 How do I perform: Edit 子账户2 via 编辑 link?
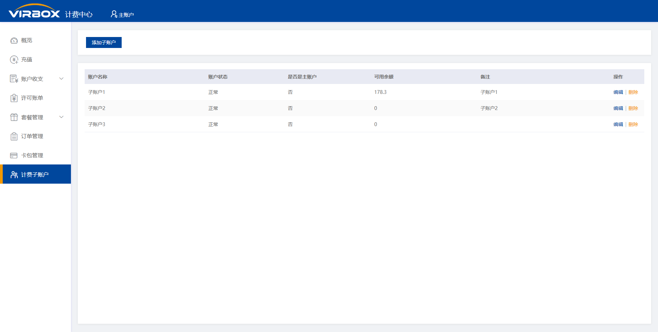618,108
